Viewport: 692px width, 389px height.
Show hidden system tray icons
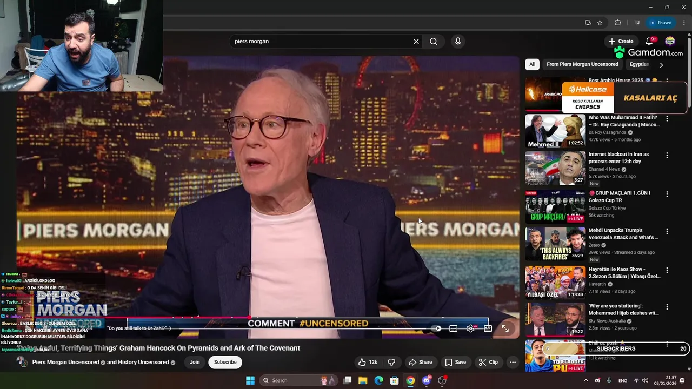click(x=585, y=380)
